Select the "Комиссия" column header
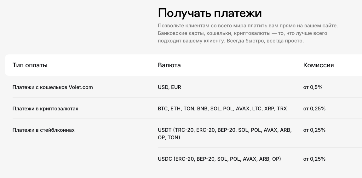 [x=318, y=65]
